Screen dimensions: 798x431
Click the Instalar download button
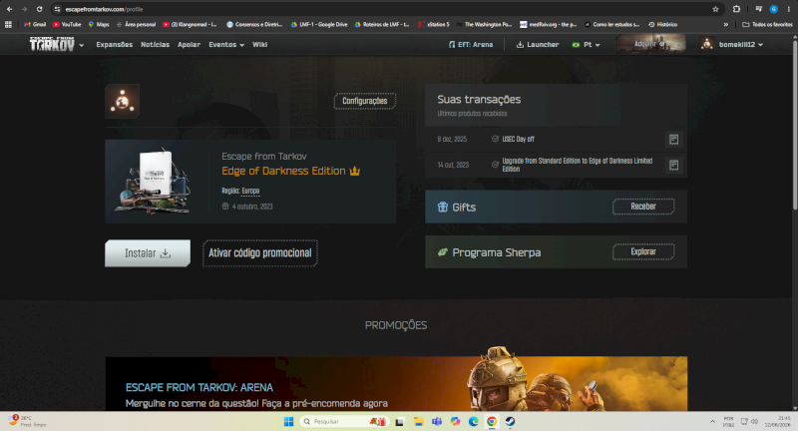pos(148,252)
